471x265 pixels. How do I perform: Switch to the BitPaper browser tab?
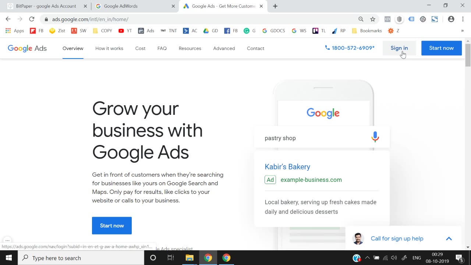46,6
